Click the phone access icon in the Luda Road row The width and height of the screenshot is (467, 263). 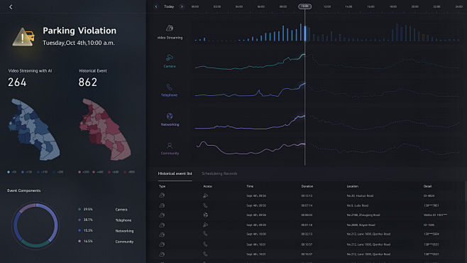point(205,205)
